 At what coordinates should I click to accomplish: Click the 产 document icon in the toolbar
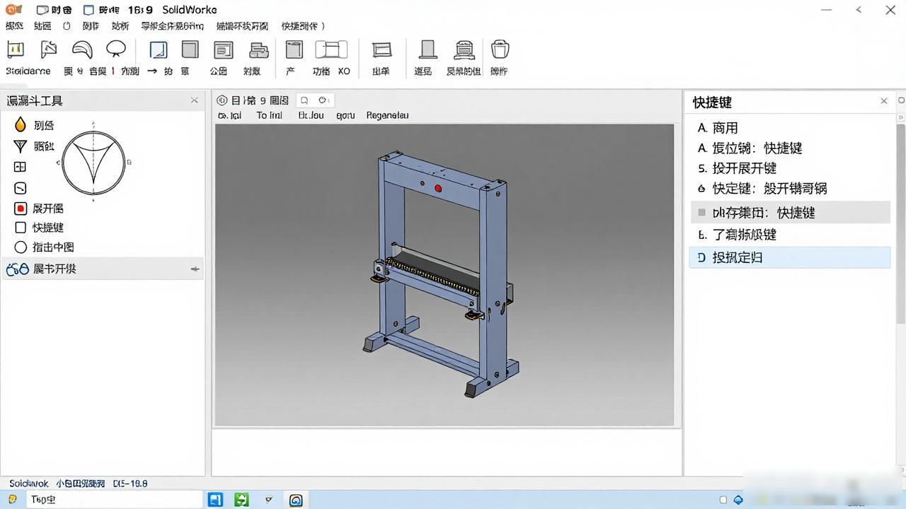point(294,49)
